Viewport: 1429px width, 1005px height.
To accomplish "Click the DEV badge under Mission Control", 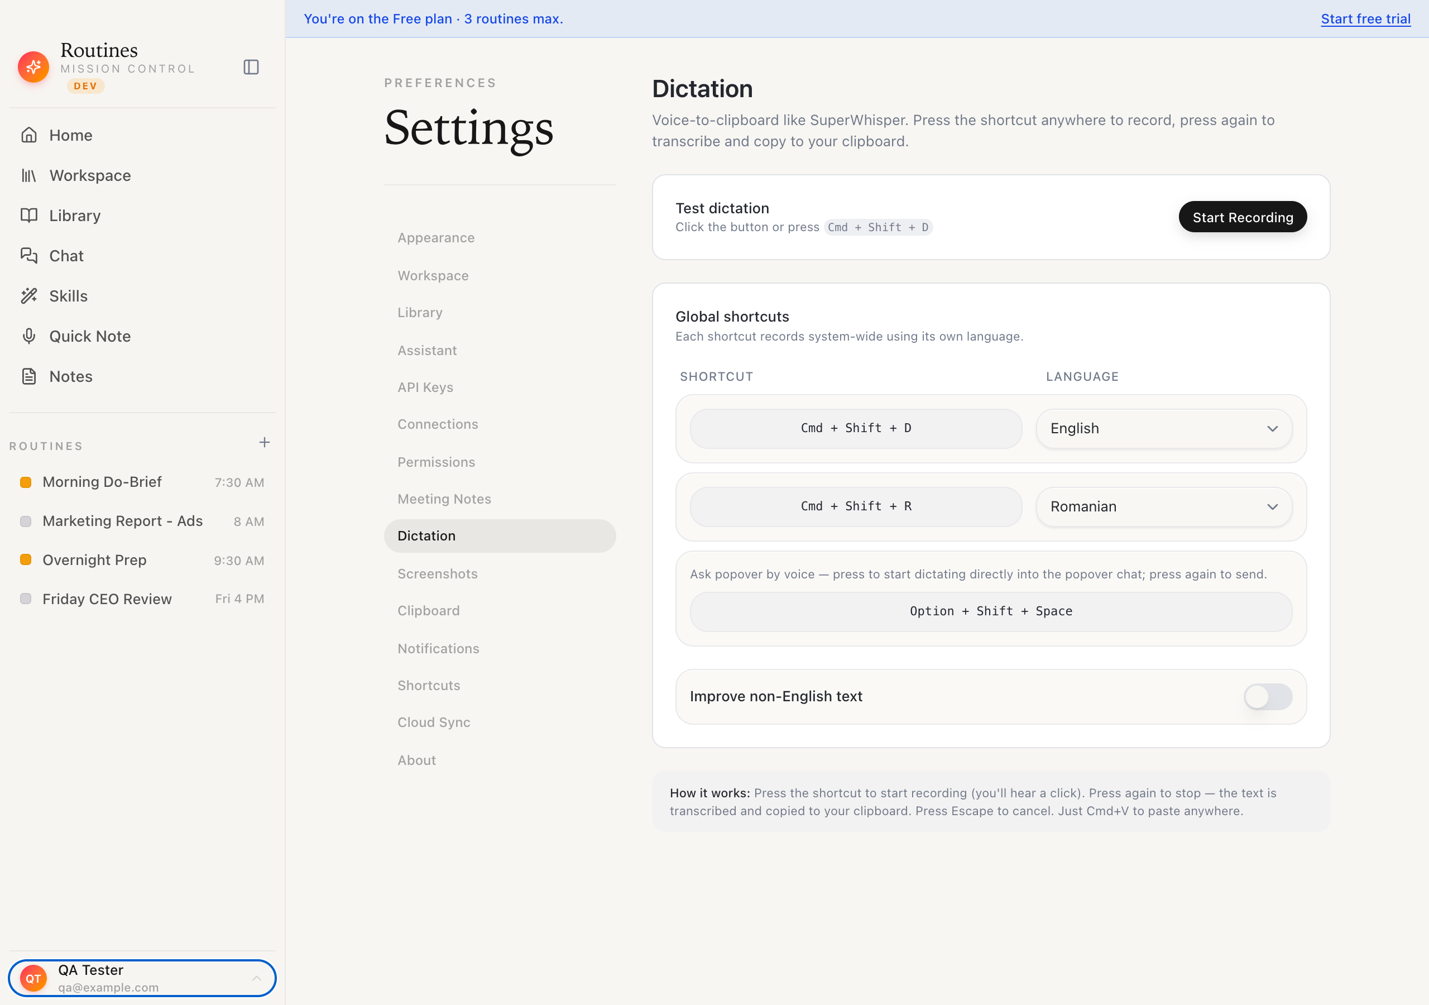I will click(85, 86).
